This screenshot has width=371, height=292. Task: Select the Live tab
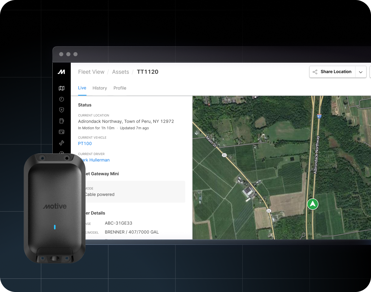point(82,88)
